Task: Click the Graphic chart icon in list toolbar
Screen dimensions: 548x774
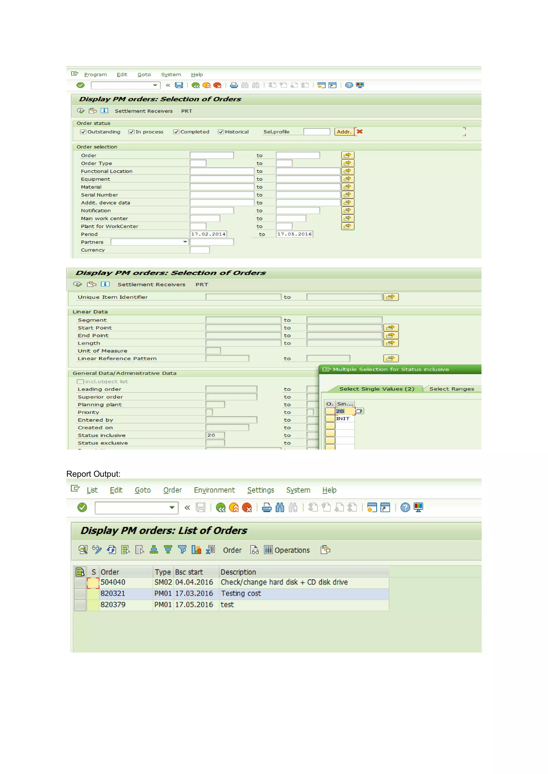Action: click(196, 550)
